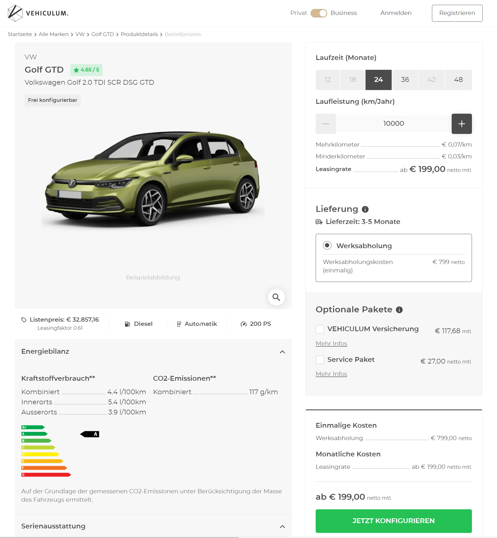The image size is (497, 538).
Task: Click Jetzt Konfigurieren button
Action: [x=394, y=521]
